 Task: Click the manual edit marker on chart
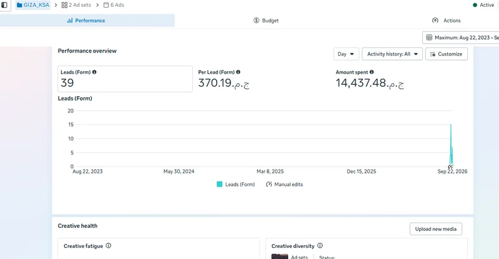tap(450, 167)
